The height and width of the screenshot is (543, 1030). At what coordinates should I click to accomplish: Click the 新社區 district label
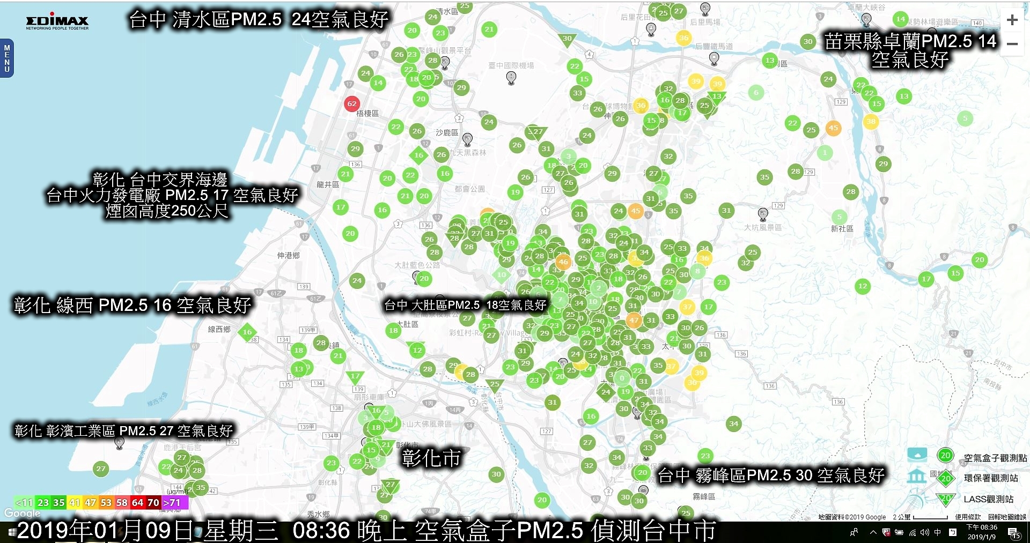(842, 228)
